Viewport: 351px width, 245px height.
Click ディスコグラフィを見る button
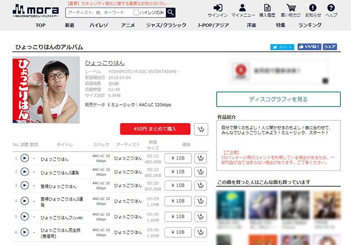[278, 99]
